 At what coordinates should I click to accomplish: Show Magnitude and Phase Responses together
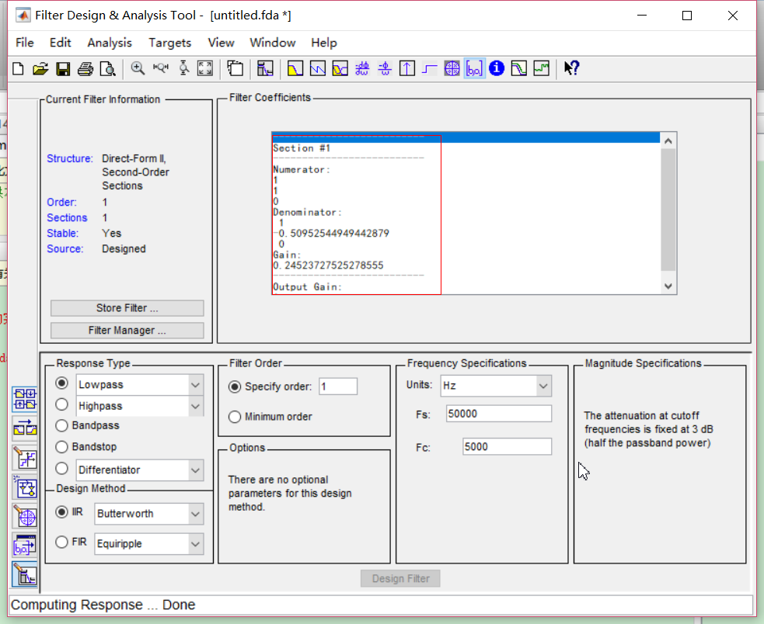[x=340, y=68]
